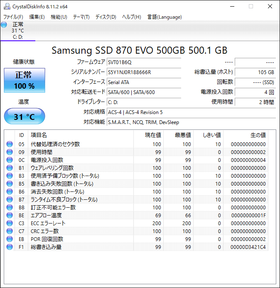Click status orb for ID BE row

point(10,215)
